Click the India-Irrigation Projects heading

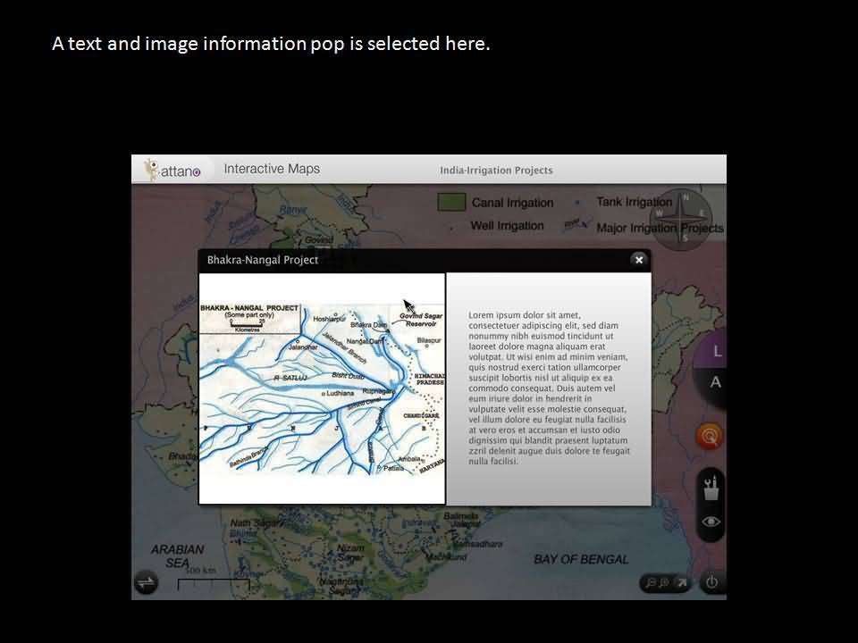coord(496,171)
